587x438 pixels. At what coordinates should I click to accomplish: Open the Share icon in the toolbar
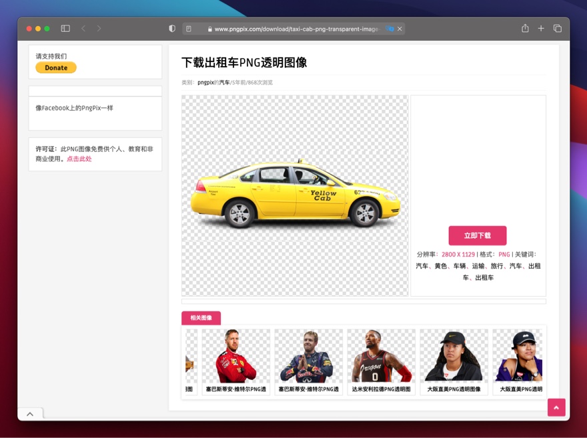[525, 28]
